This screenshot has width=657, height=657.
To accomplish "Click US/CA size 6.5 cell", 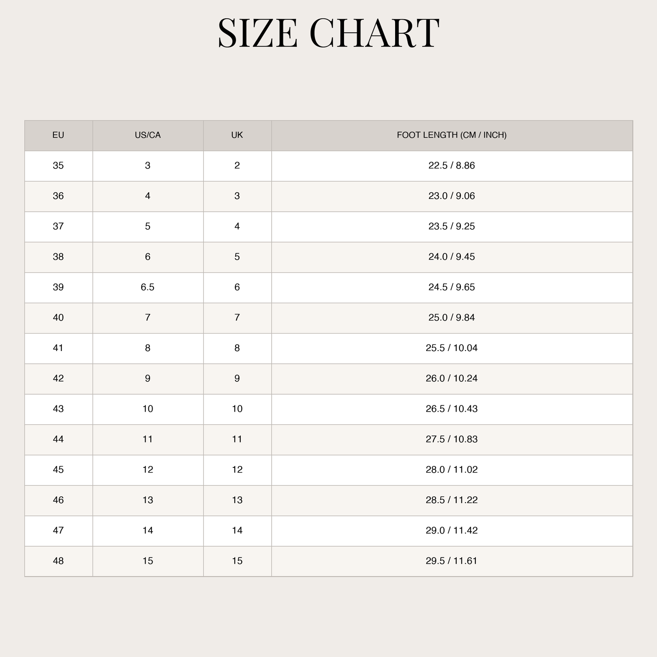I will (148, 288).
